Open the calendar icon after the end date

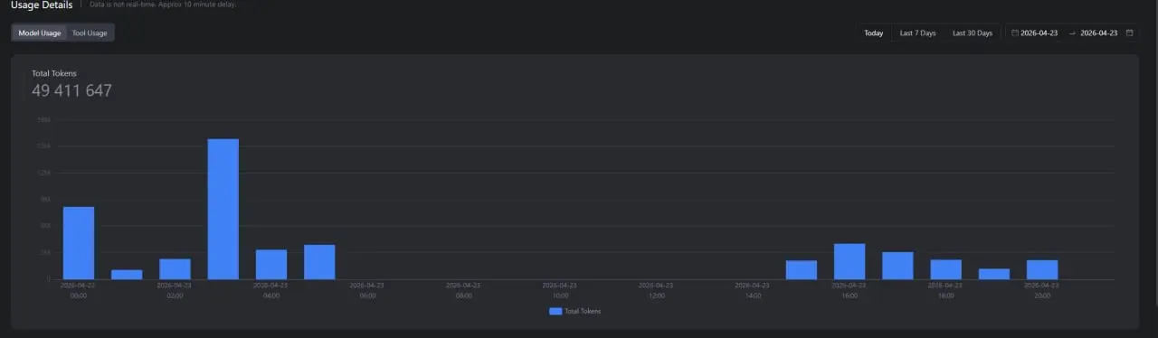coord(1129,33)
